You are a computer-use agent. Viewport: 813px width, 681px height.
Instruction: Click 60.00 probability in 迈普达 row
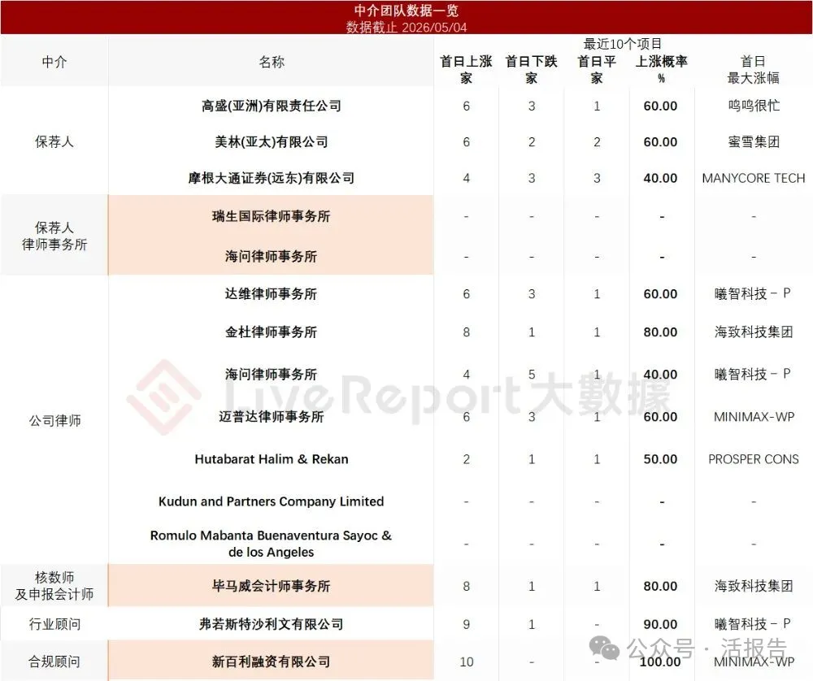click(x=660, y=417)
